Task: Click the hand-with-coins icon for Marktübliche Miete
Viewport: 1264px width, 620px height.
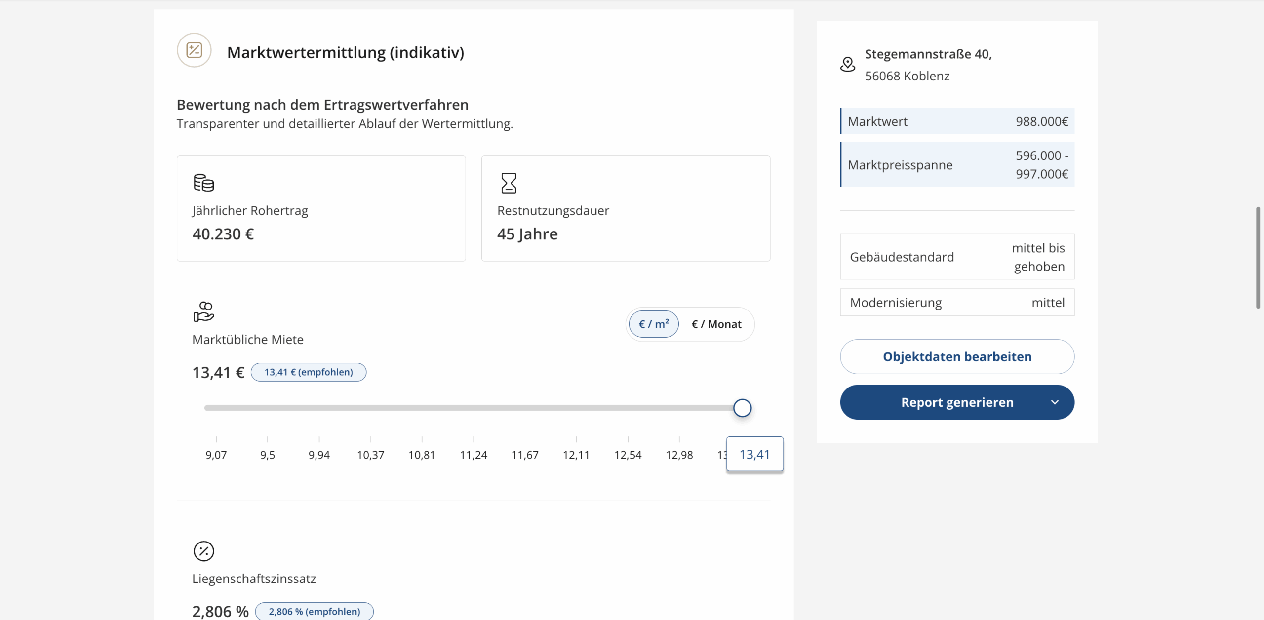Action: coord(203,311)
